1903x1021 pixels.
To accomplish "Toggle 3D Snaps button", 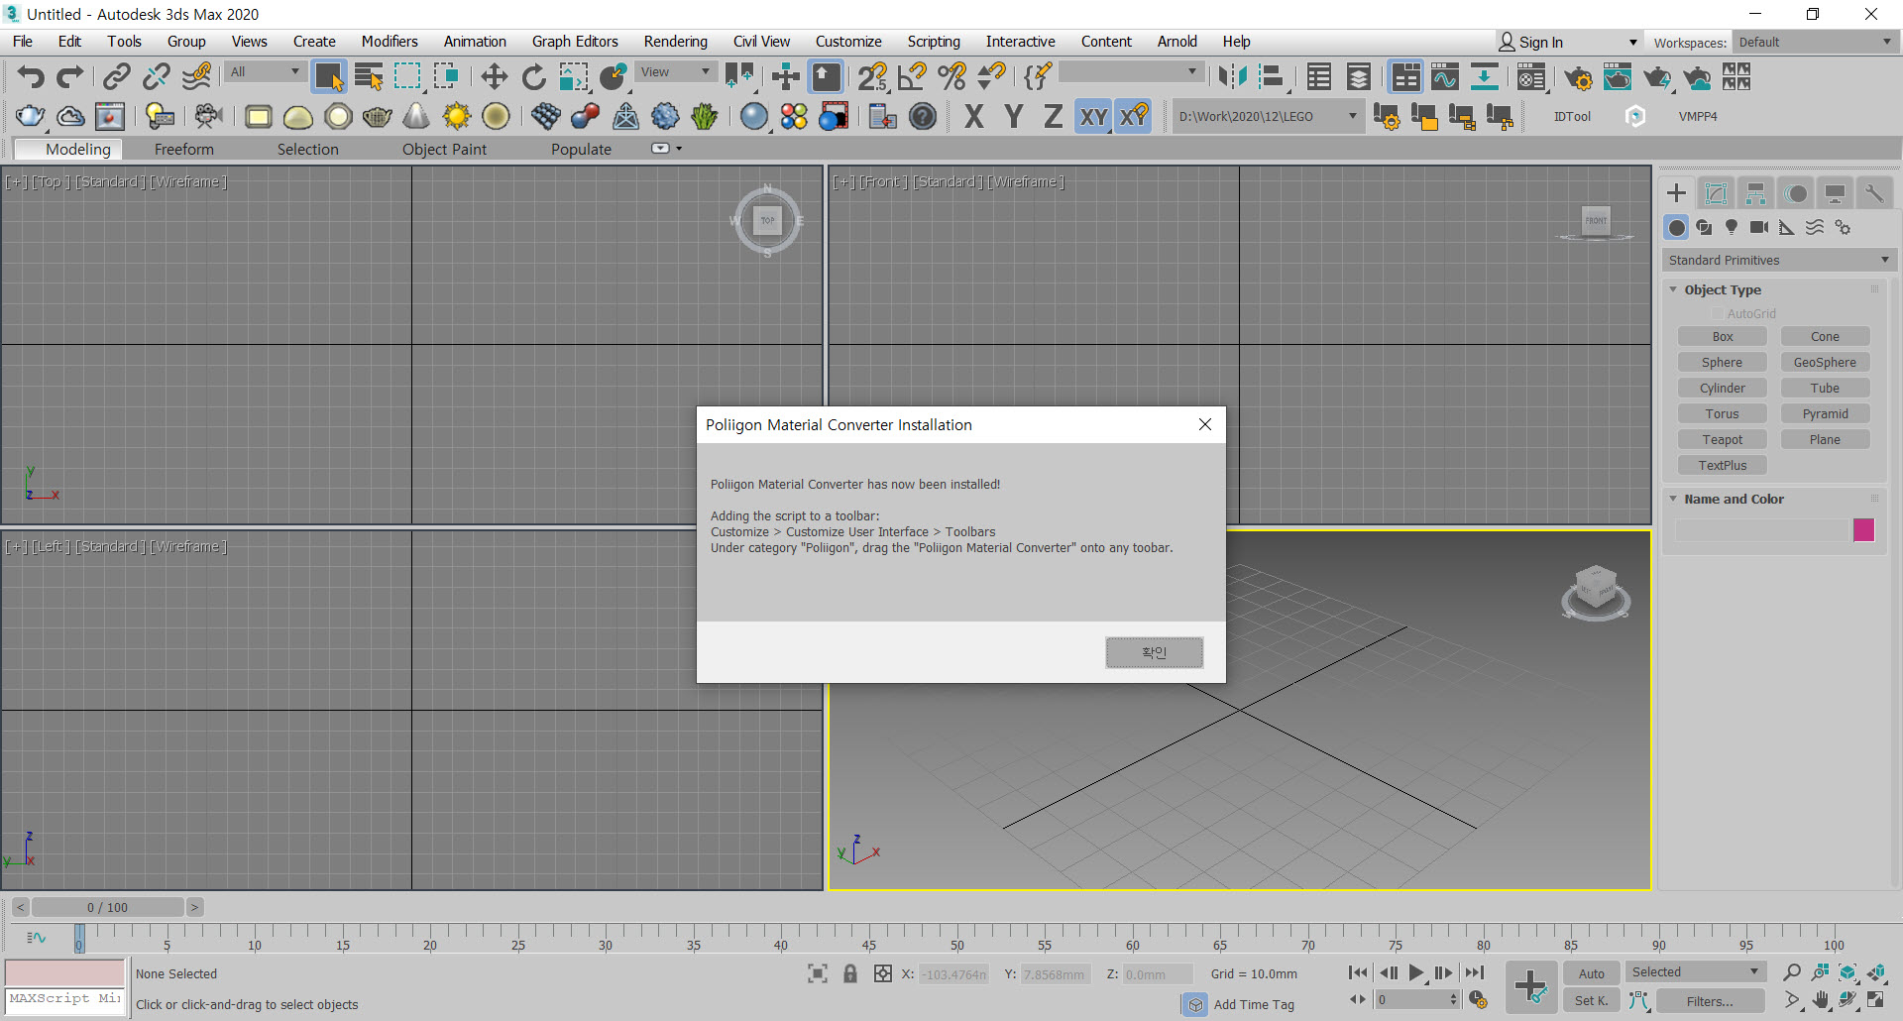I will pos(872,76).
